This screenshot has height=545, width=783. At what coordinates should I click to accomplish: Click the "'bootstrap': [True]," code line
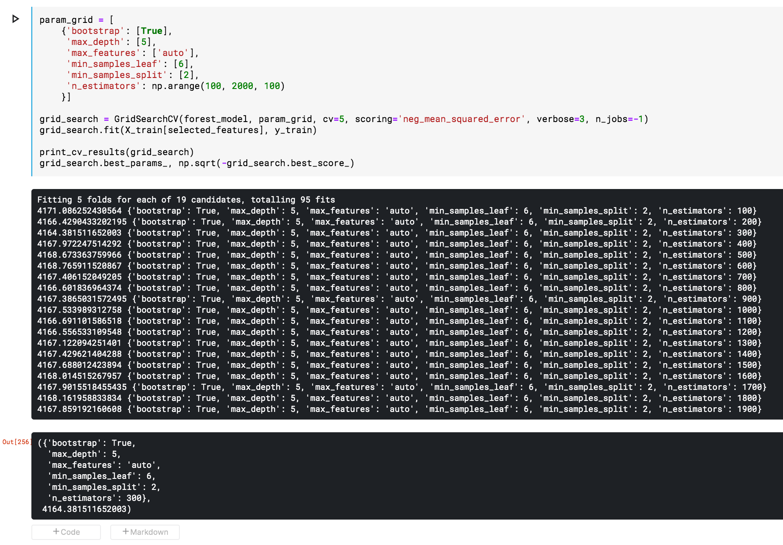click(117, 31)
